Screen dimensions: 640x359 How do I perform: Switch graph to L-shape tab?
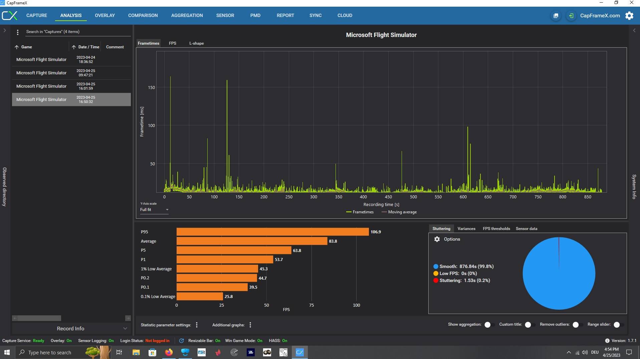(196, 43)
